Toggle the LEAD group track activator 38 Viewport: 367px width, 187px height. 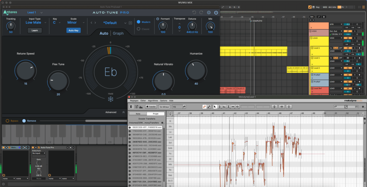click(x=348, y=38)
